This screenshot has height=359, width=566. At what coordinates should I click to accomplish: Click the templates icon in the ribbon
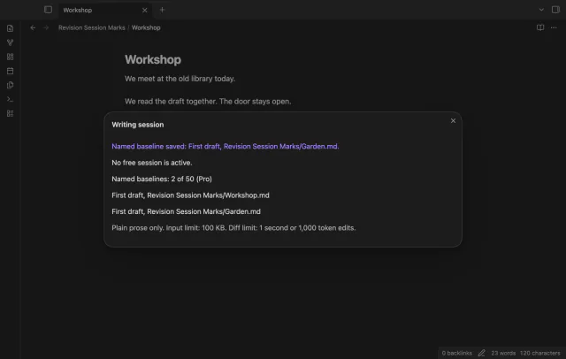(x=10, y=85)
